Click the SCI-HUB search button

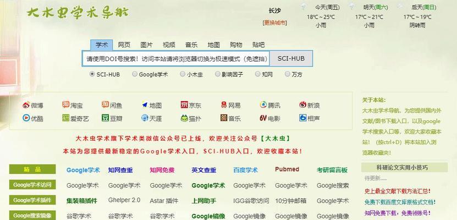click(291, 58)
